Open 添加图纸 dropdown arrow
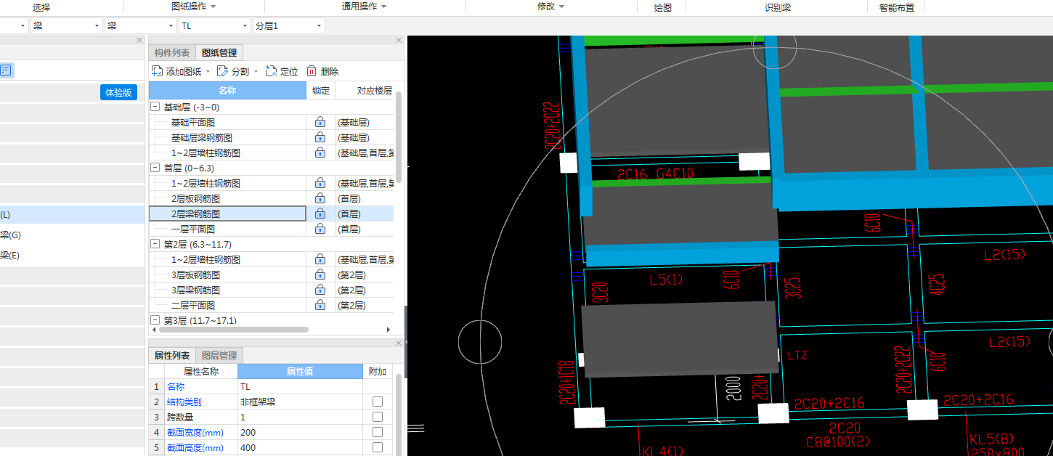Viewport: 1053px width, 456px height. (x=208, y=72)
